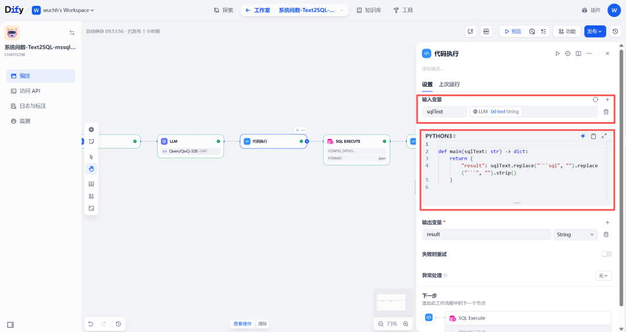The width and height of the screenshot is (626, 332).
Task: Open the 异常处理 dropdown showing 无
Action: point(603,275)
